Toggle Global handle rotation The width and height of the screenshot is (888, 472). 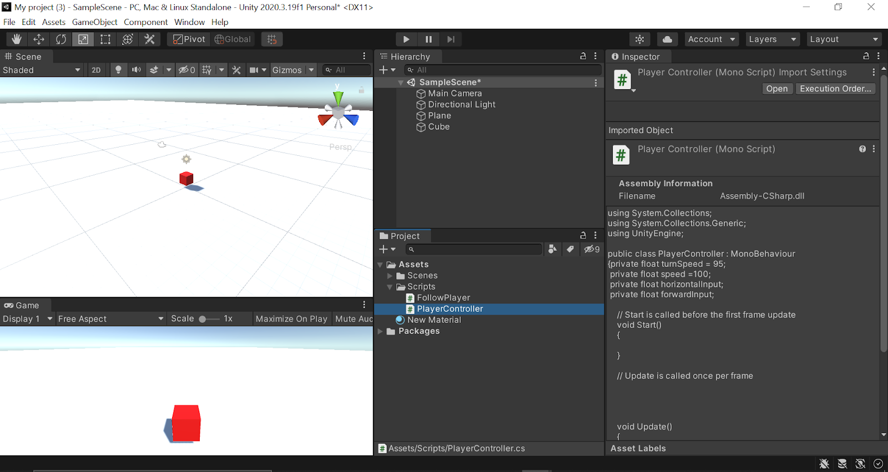pos(233,39)
